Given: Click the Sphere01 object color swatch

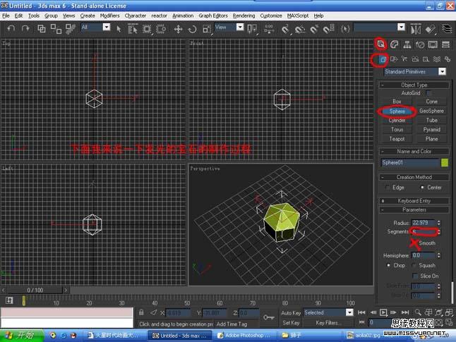Looking at the screenshot, I should click(445, 162).
